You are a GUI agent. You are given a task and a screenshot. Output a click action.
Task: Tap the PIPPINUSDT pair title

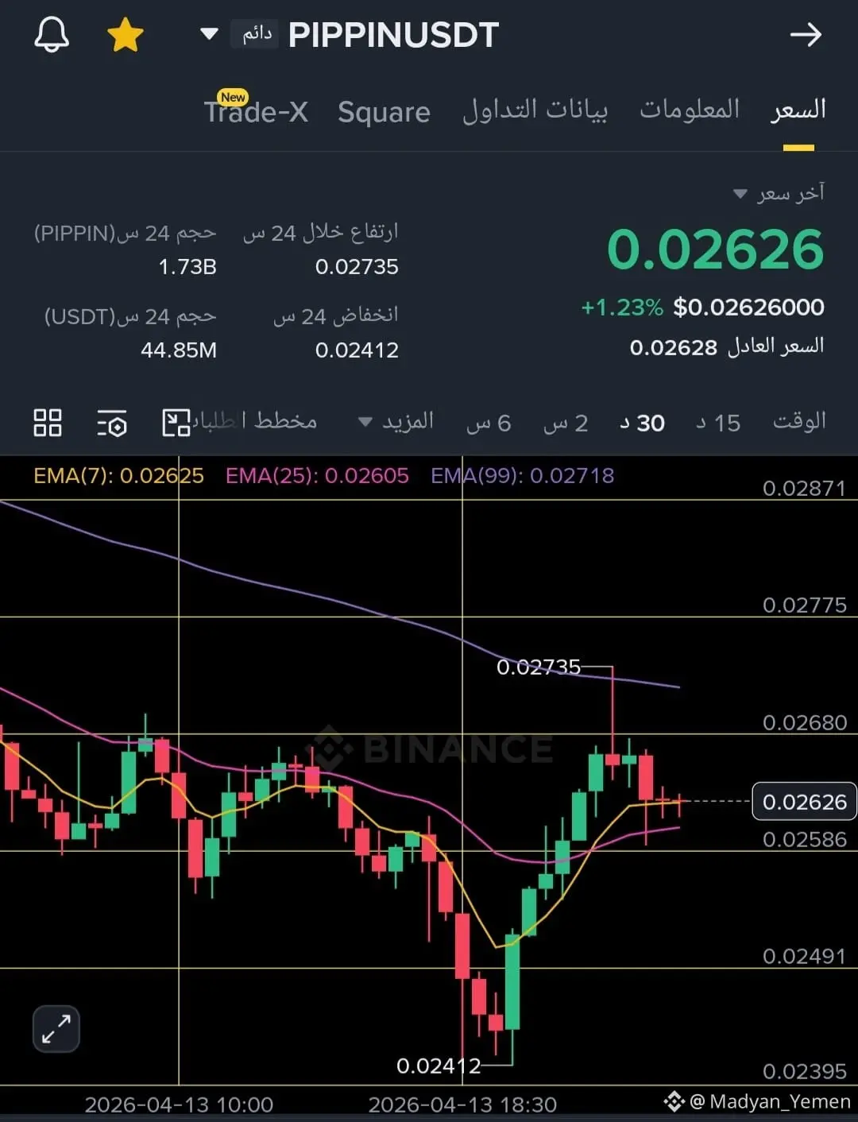coord(393,35)
